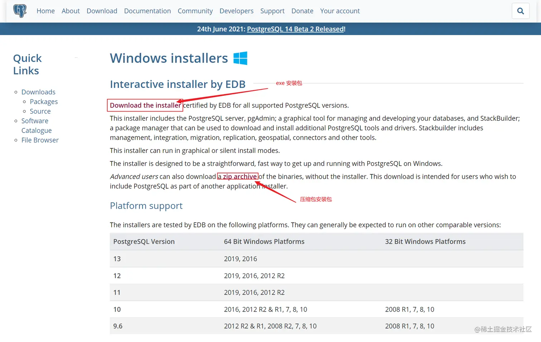Open File Browser in Quick Links
Image resolution: width=541 pixels, height=342 pixels.
click(40, 140)
